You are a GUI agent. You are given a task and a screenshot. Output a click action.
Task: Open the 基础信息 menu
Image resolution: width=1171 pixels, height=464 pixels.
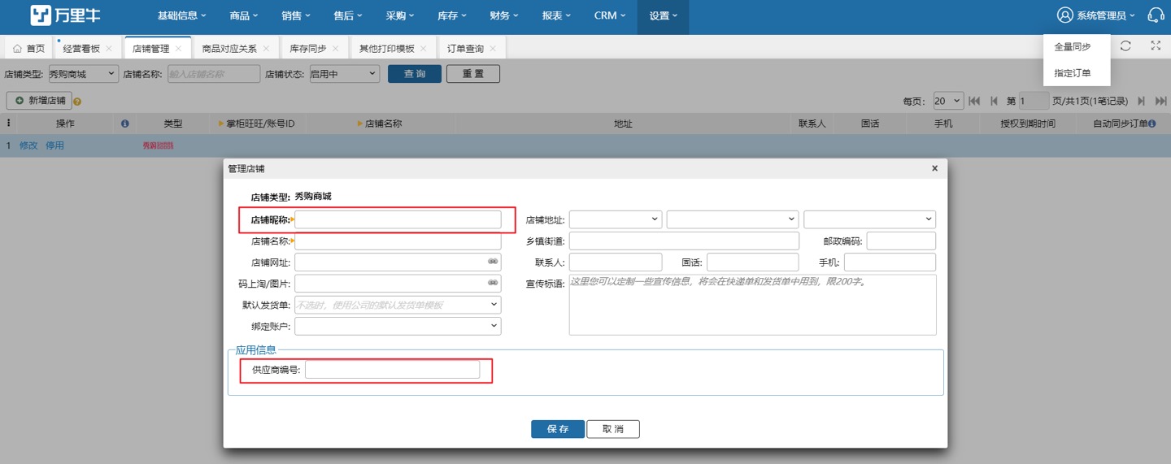click(x=181, y=15)
